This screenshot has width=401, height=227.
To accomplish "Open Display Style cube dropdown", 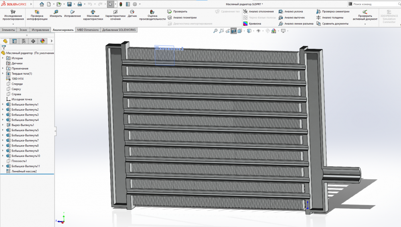I will click(249, 31).
